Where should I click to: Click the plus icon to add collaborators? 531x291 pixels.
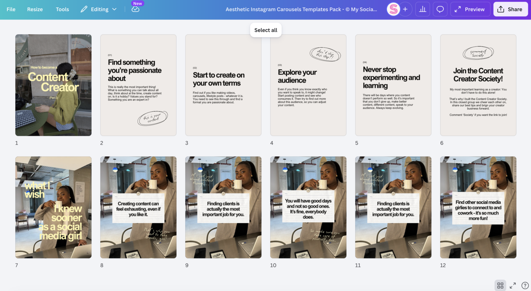click(x=405, y=9)
